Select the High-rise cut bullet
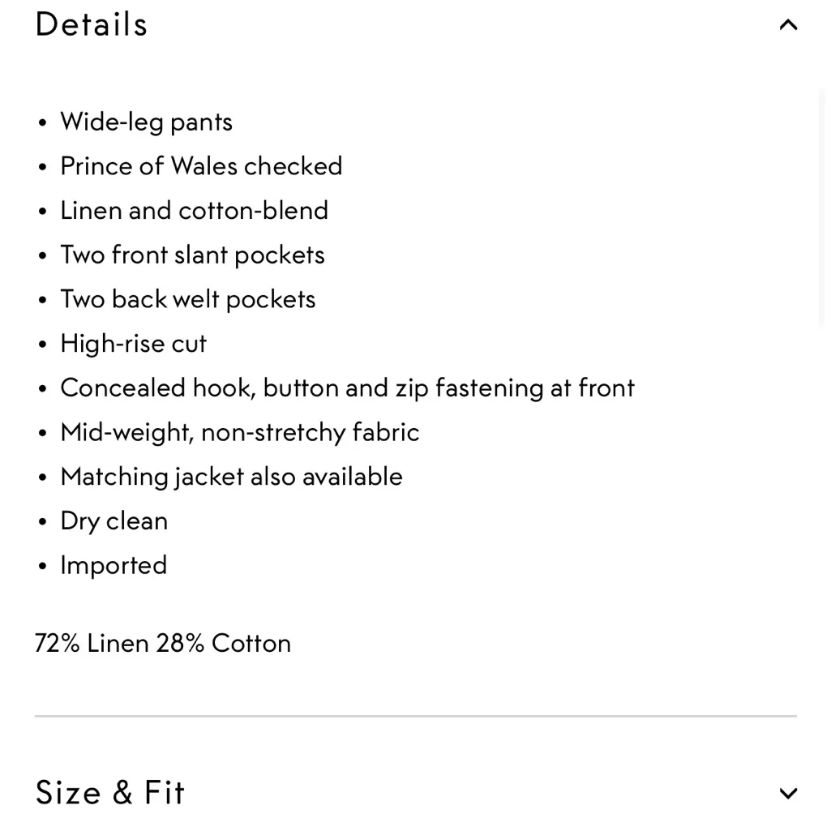This screenshot has width=831, height=831. tap(133, 343)
